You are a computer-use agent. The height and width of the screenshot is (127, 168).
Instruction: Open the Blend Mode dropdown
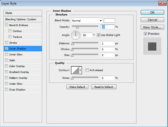click(87, 20)
